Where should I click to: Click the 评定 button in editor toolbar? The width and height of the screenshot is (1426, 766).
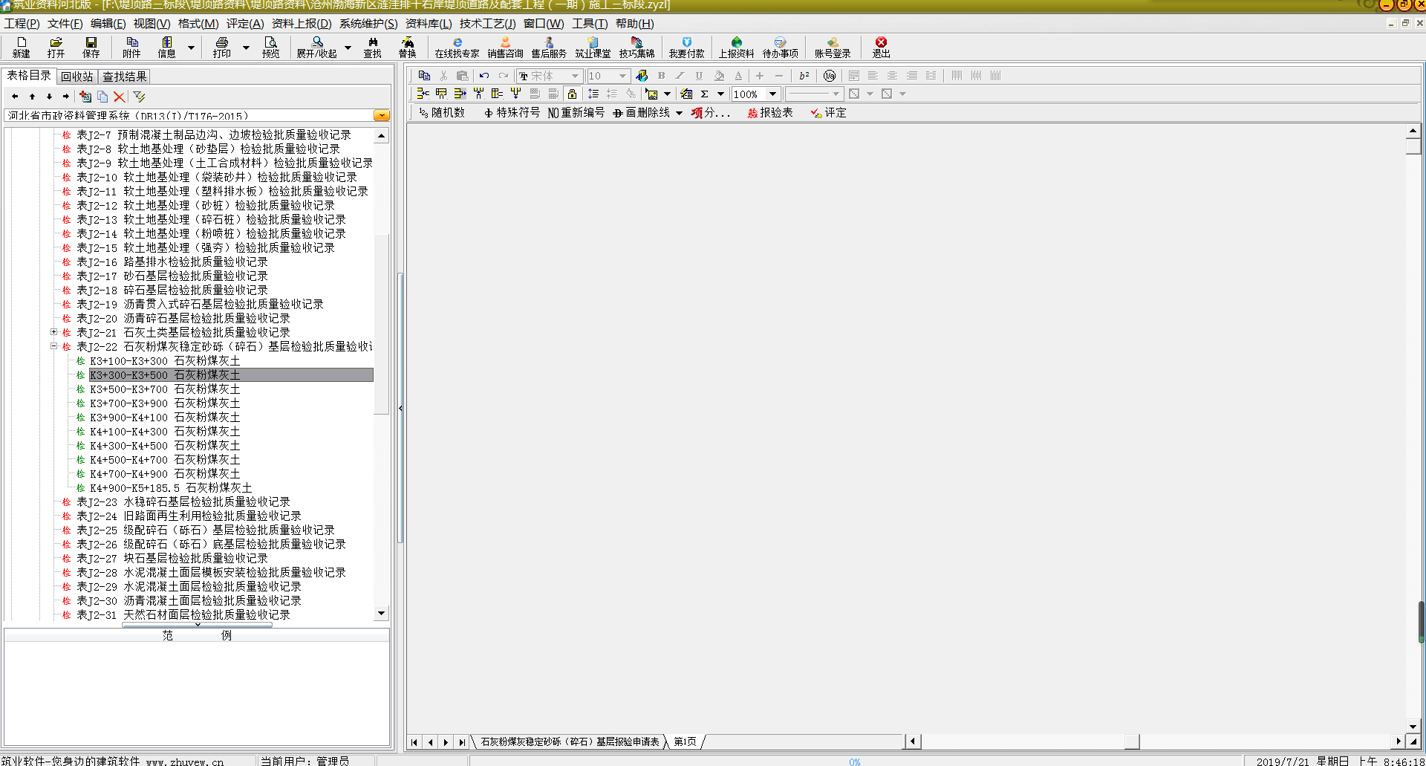click(x=829, y=113)
